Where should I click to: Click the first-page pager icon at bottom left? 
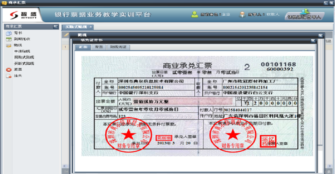click(x=66, y=172)
